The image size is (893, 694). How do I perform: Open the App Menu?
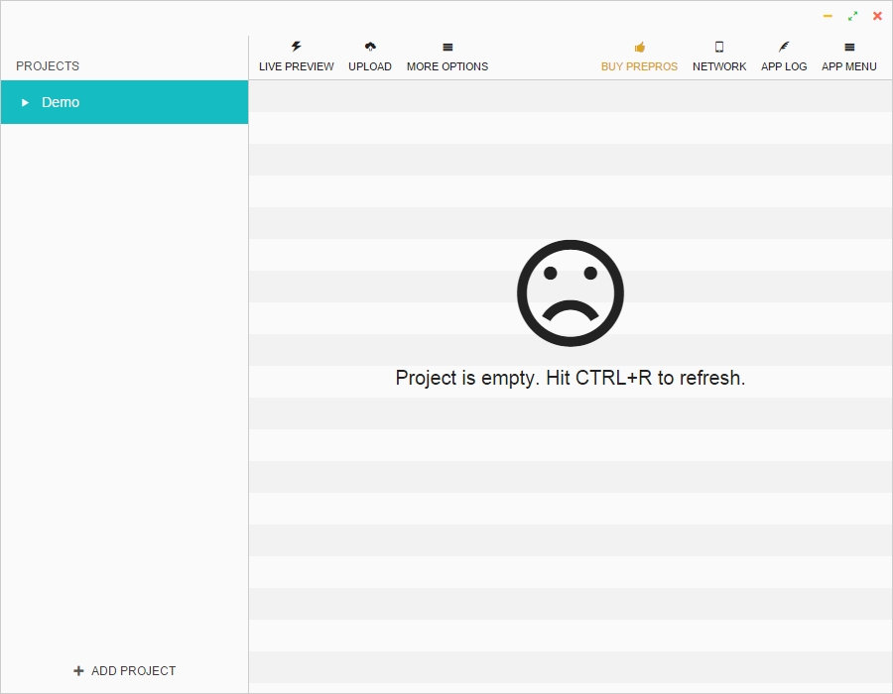pos(848,56)
